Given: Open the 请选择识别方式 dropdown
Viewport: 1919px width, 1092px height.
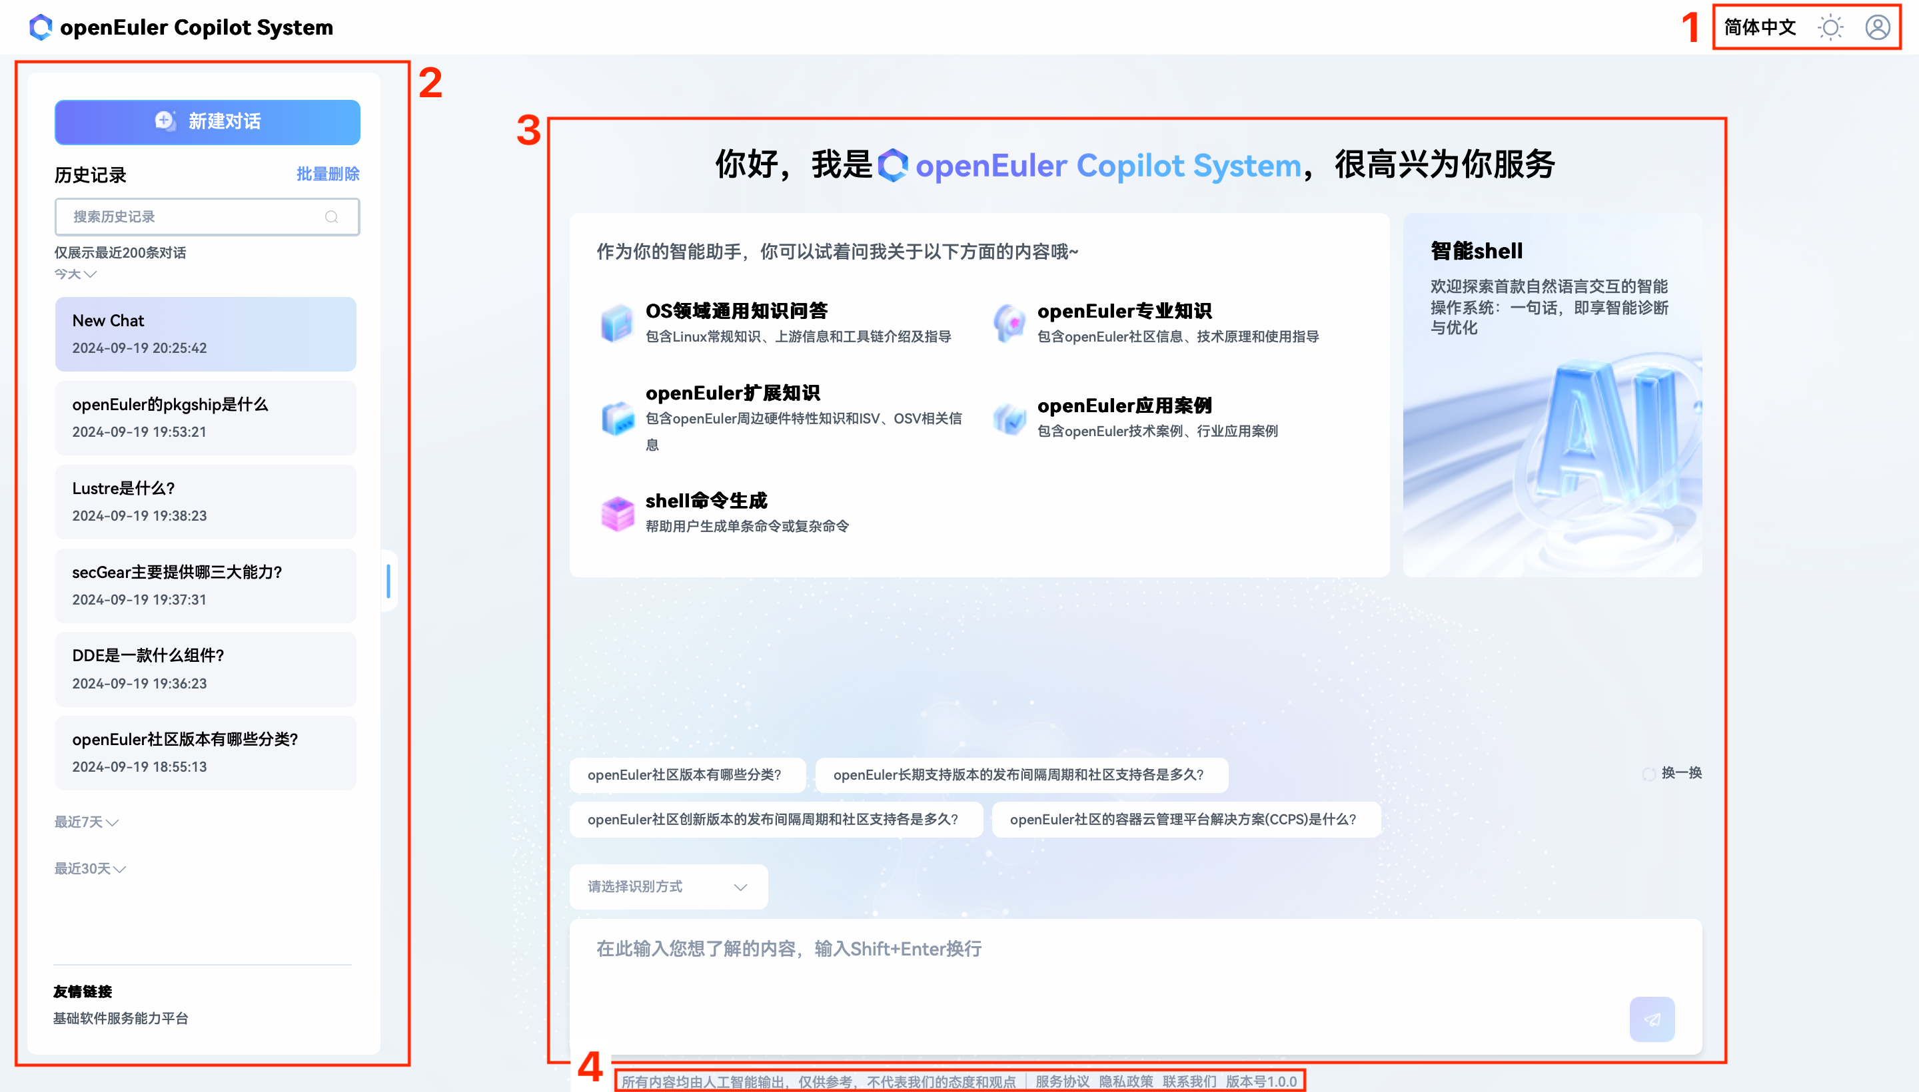Looking at the screenshot, I should click(668, 886).
